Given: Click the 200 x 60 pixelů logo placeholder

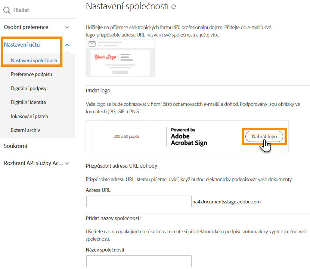Looking at the screenshot, I should coord(126,136).
